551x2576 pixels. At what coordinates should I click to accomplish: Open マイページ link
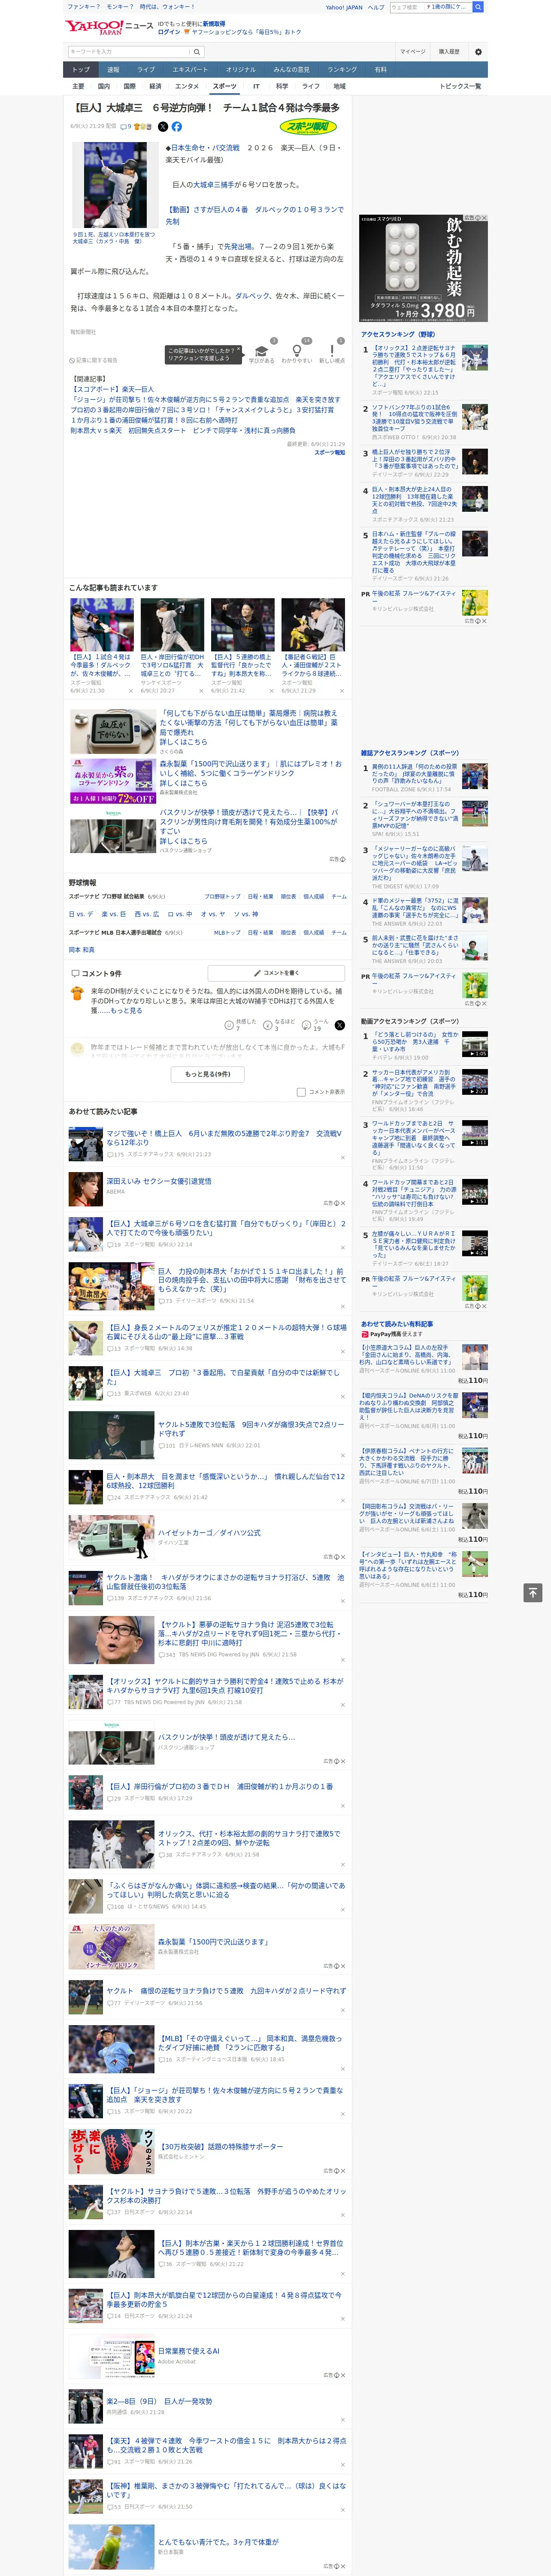coord(412,52)
